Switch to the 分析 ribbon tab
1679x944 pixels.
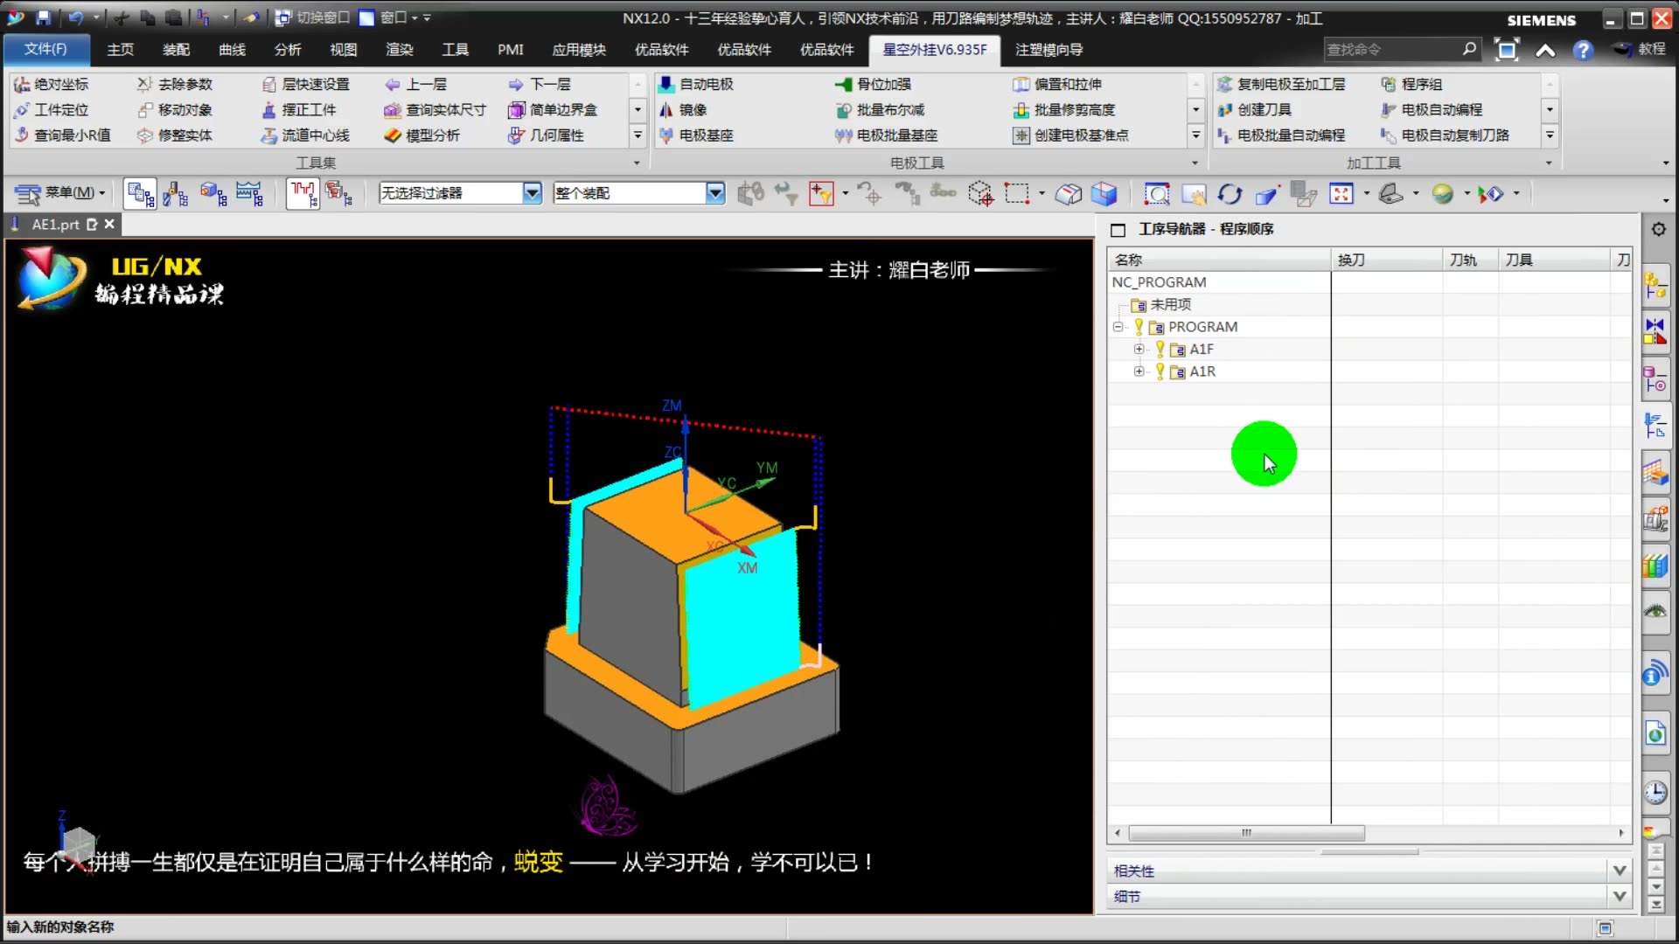pyautogui.click(x=287, y=50)
